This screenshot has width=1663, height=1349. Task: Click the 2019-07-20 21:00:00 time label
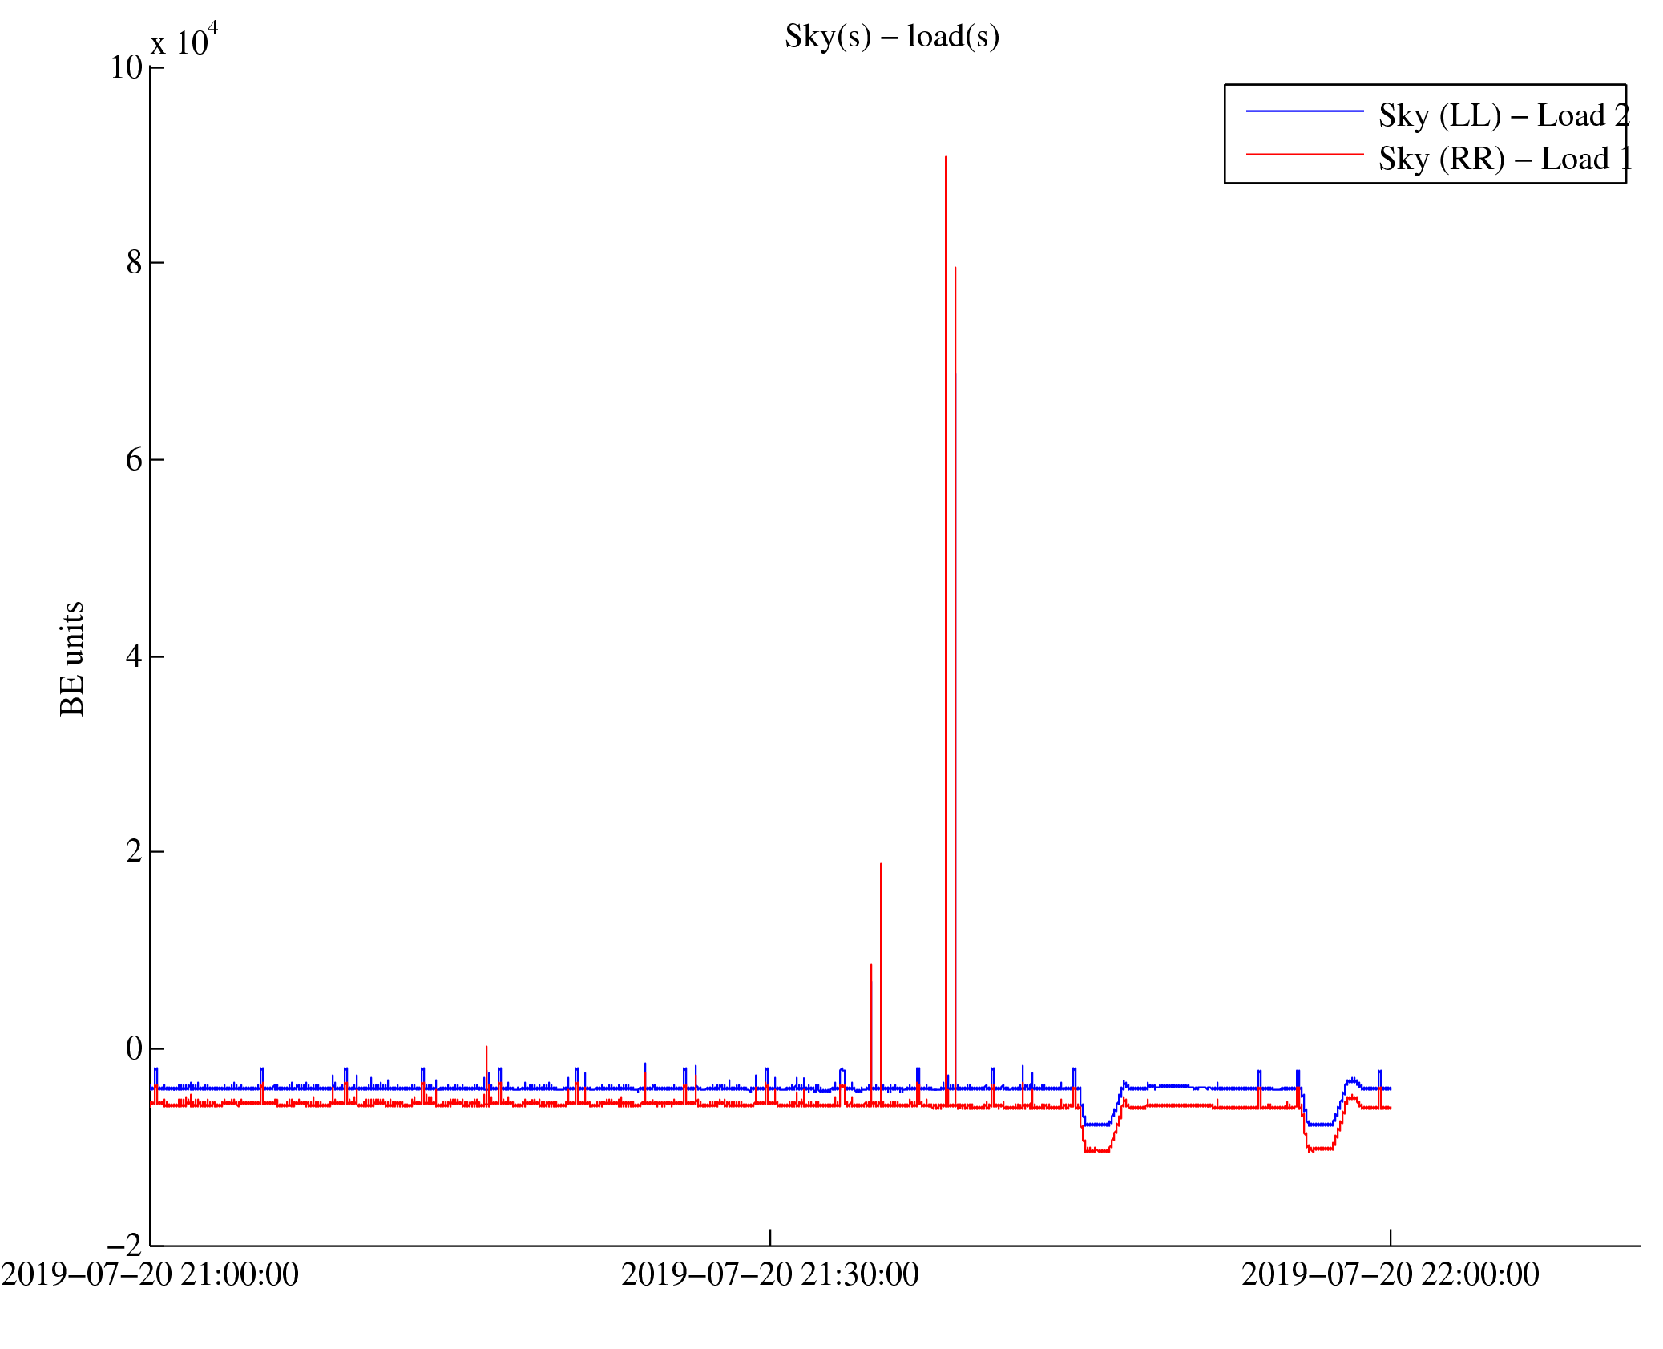click(x=150, y=1274)
